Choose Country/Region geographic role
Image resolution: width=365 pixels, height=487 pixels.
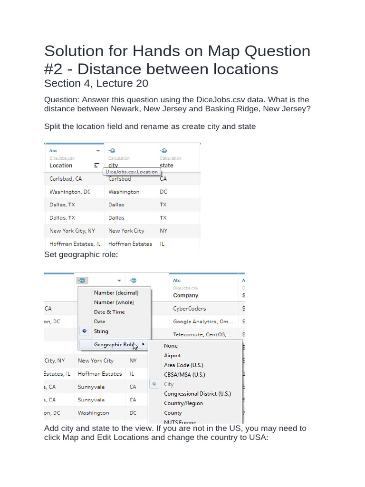coord(183,403)
